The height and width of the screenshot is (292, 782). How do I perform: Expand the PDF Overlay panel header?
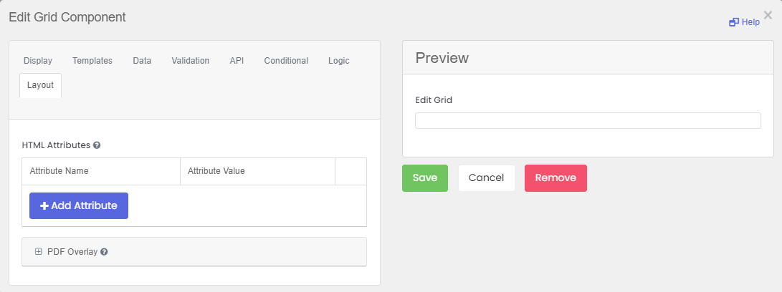(194, 252)
